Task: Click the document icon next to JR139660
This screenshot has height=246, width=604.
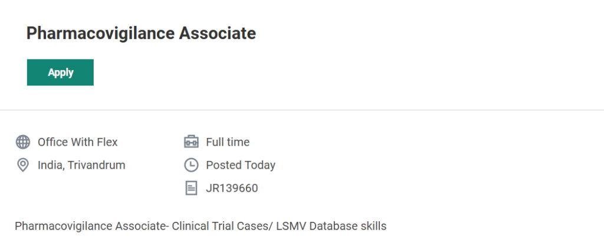Action: (191, 188)
